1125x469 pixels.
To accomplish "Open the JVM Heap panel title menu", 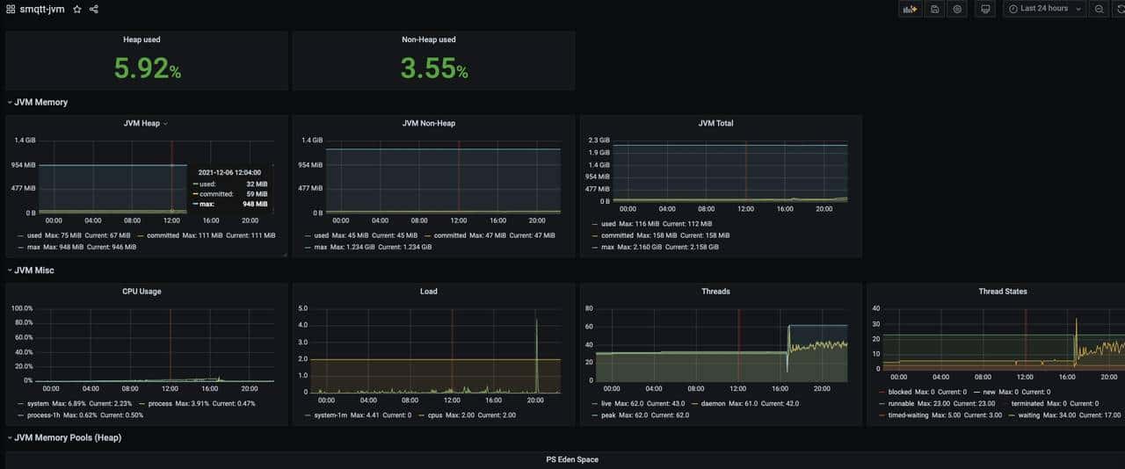I will pyautogui.click(x=142, y=124).
